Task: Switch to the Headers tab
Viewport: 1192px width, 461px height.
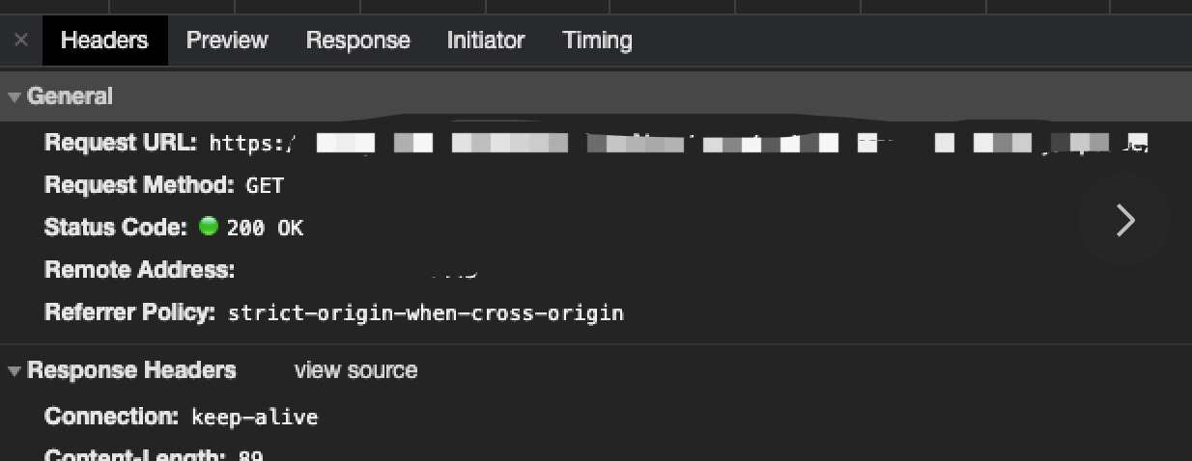Action: click(x=104, y=41)
